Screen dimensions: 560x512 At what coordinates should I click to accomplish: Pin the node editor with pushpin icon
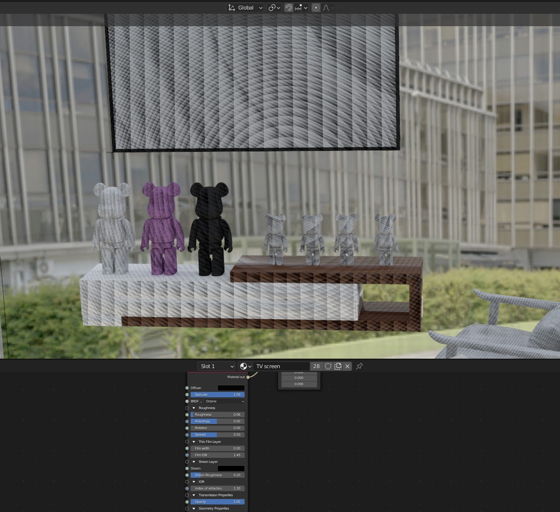(x=360, y=366)
